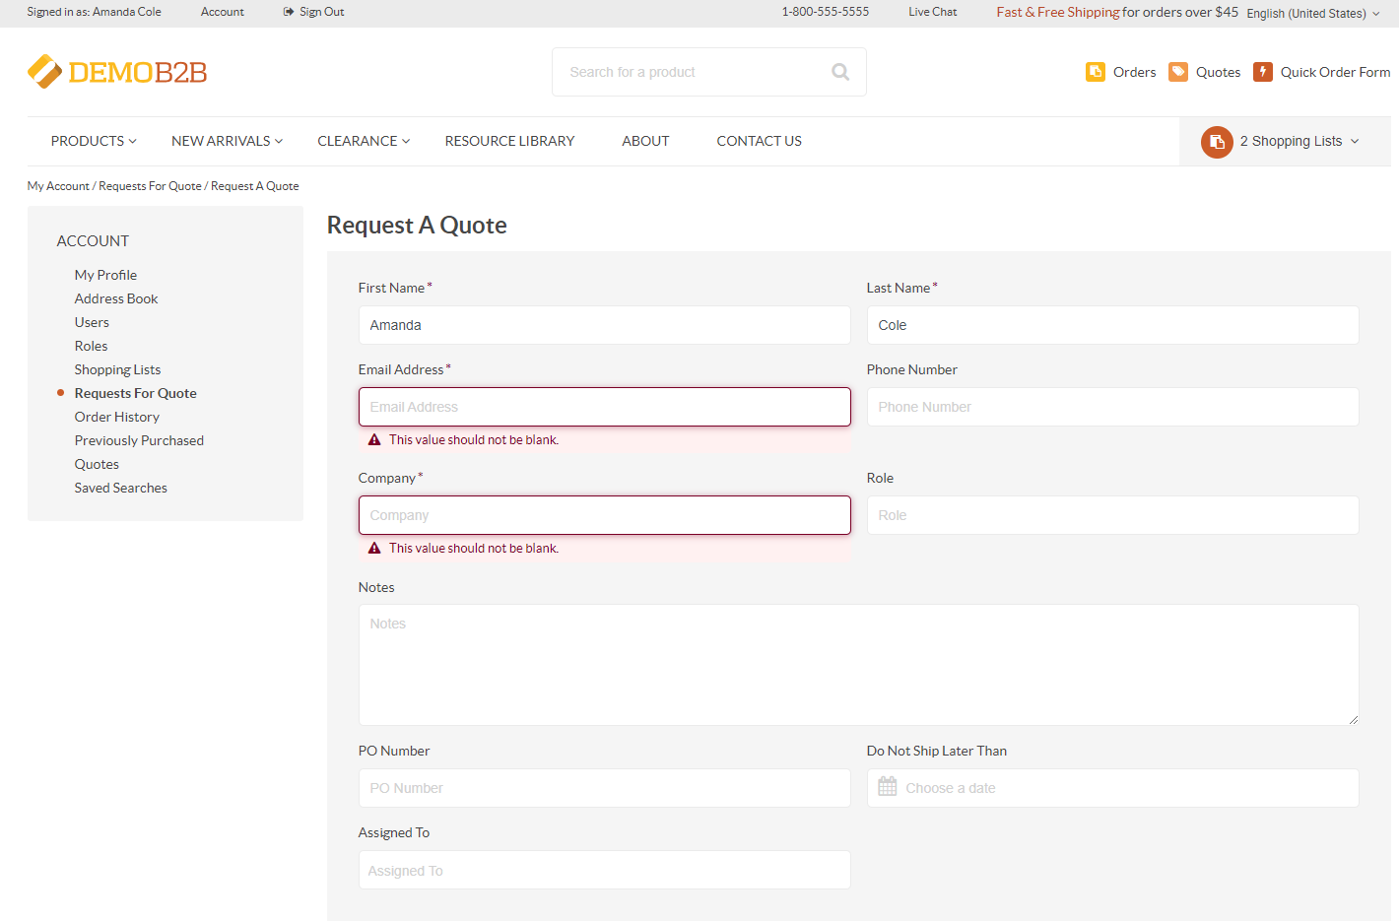Click the search magnifier icon

(840, 72)
